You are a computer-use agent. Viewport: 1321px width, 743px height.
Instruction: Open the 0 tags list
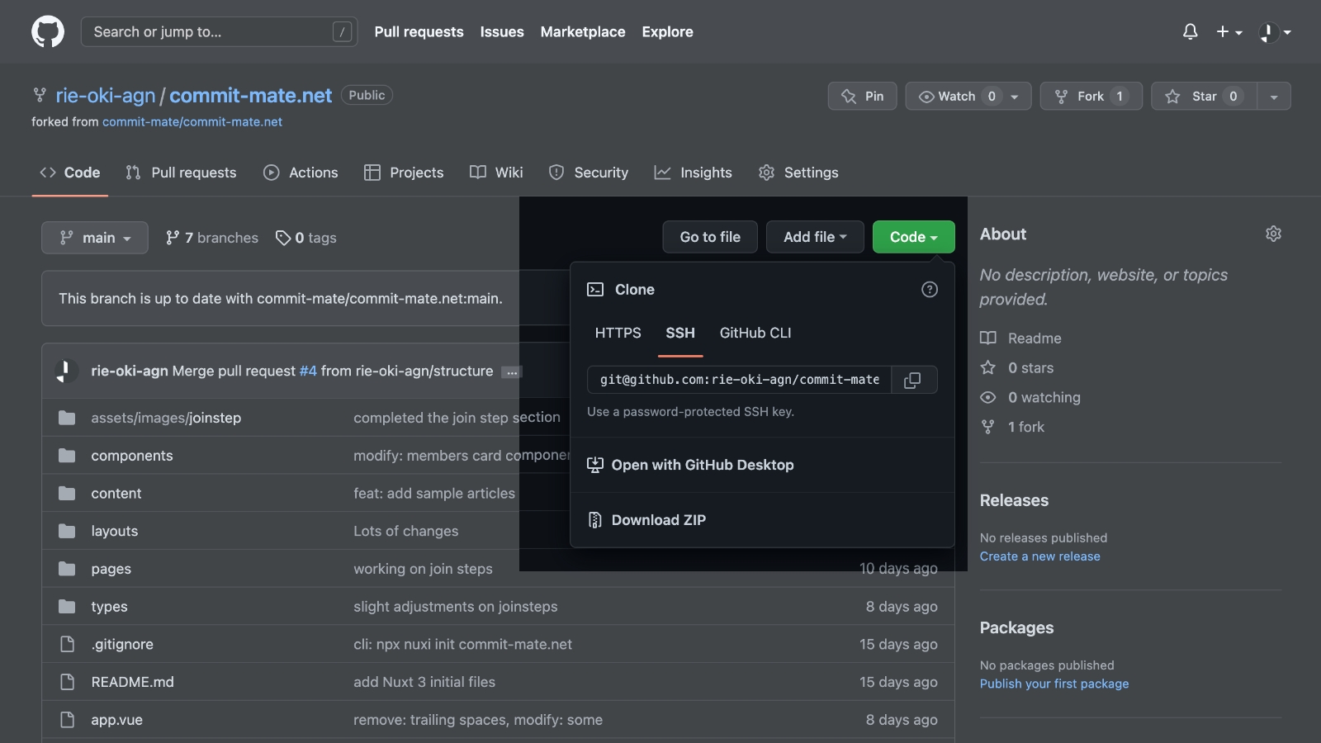pos(306,238)
